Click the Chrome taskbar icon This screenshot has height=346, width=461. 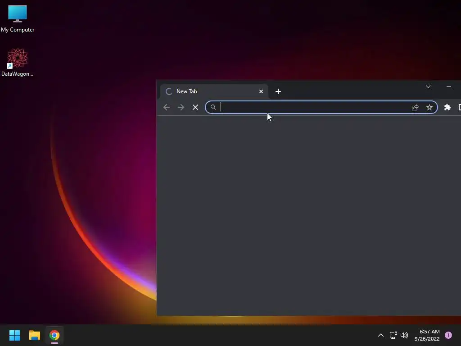click(x=54, y=335)
